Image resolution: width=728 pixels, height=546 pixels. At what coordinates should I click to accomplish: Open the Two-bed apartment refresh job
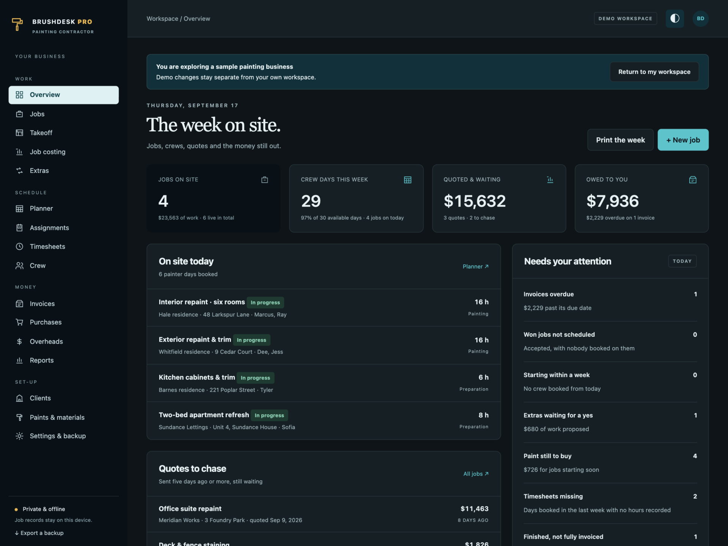point(323,420)
